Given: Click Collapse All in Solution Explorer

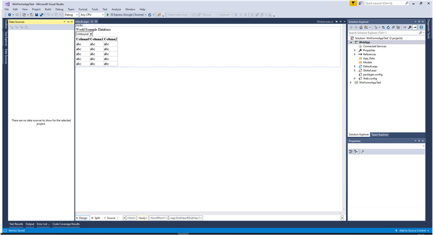Looking at the screenshot, I should tap(393, 27).
